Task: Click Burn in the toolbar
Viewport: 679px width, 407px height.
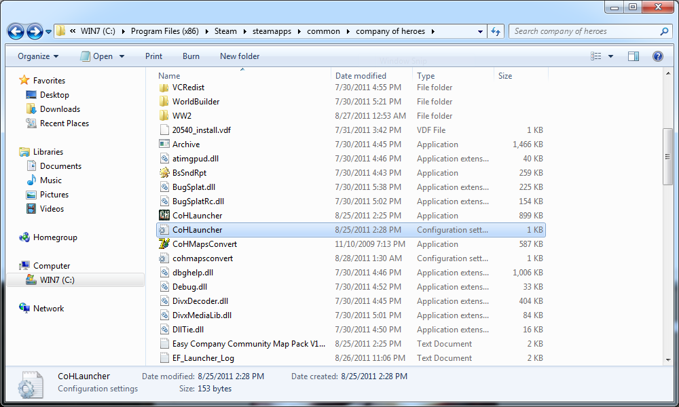Action: 191,56
